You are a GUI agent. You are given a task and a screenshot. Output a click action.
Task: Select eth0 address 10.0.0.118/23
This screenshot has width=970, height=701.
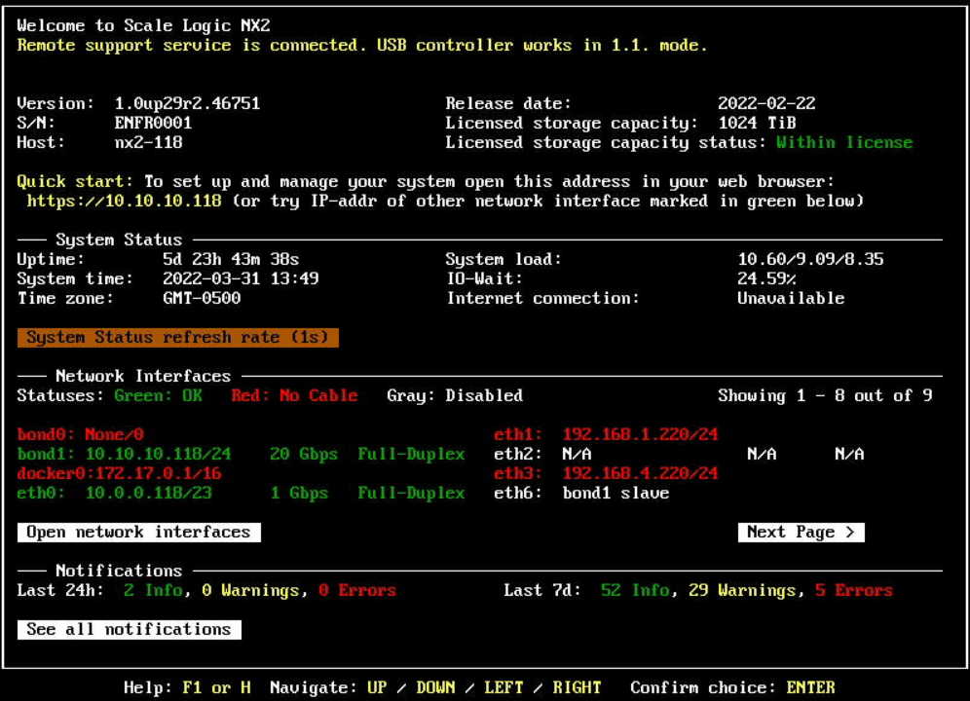coord(148,493)
